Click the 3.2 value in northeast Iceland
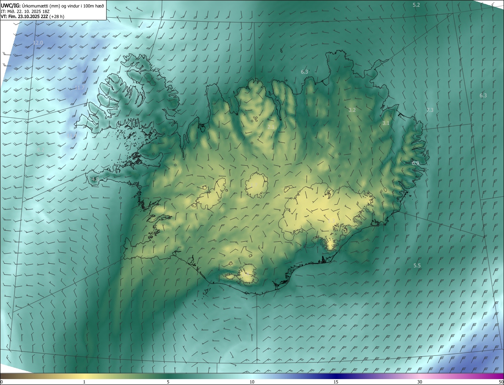Screen dimensions: 504x385 [x=352, y=110]
